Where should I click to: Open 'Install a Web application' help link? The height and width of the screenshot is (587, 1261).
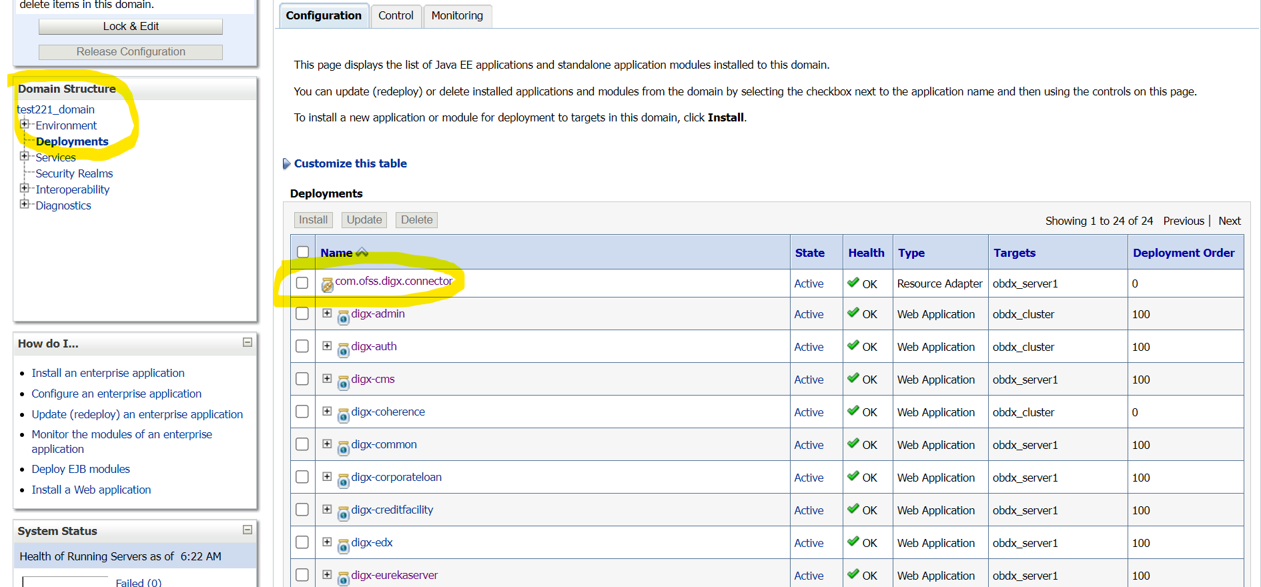coord(91,490)
